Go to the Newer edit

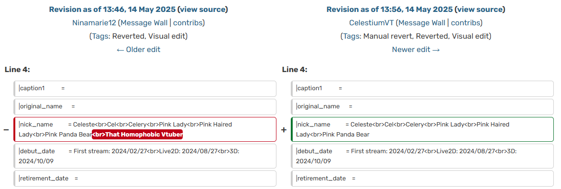click(x=416, y=50)
